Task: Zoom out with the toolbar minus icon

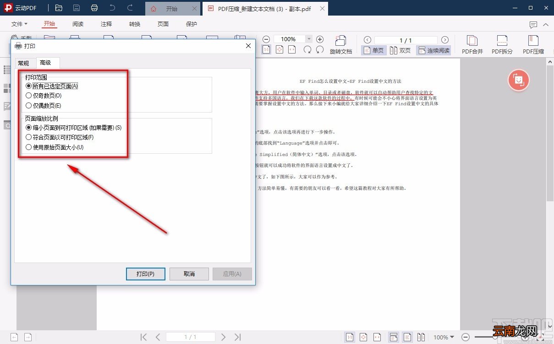Action: coord(266,39)
